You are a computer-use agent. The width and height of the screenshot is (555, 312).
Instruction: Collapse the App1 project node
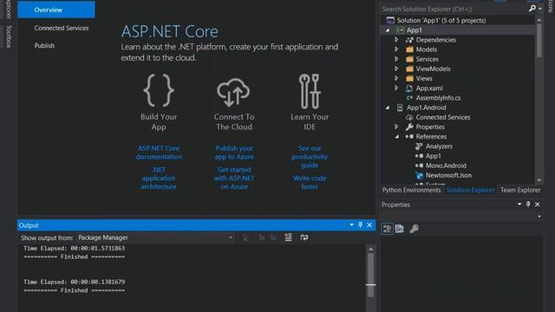pyautogui.click(x=388, y=30)
